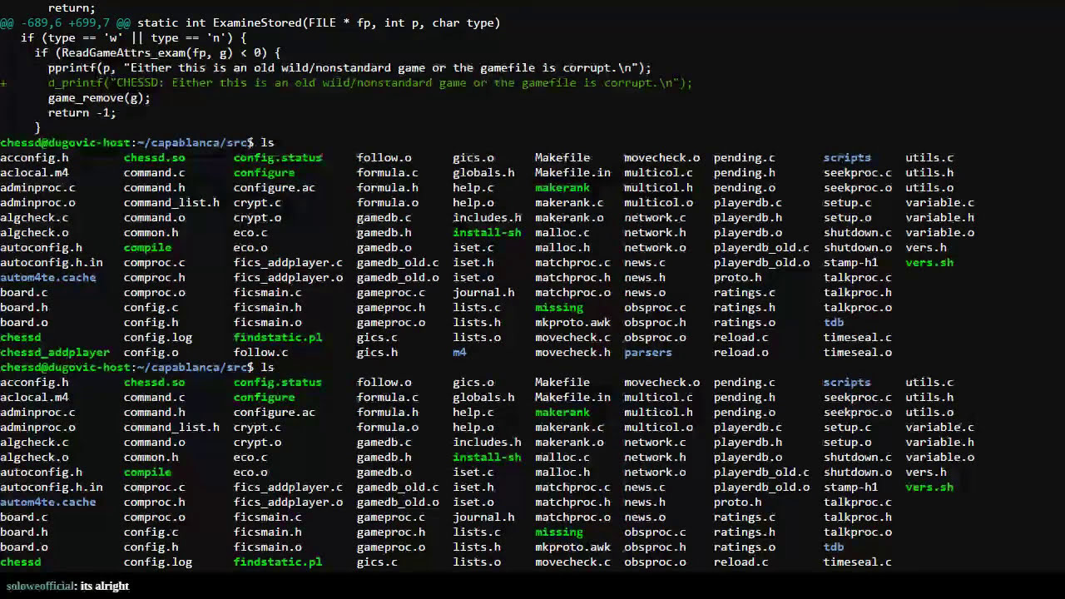Click the 'game_remove(g);' line
The height and width of the screenshot is (599, 1065).
(x=99, y=97)
